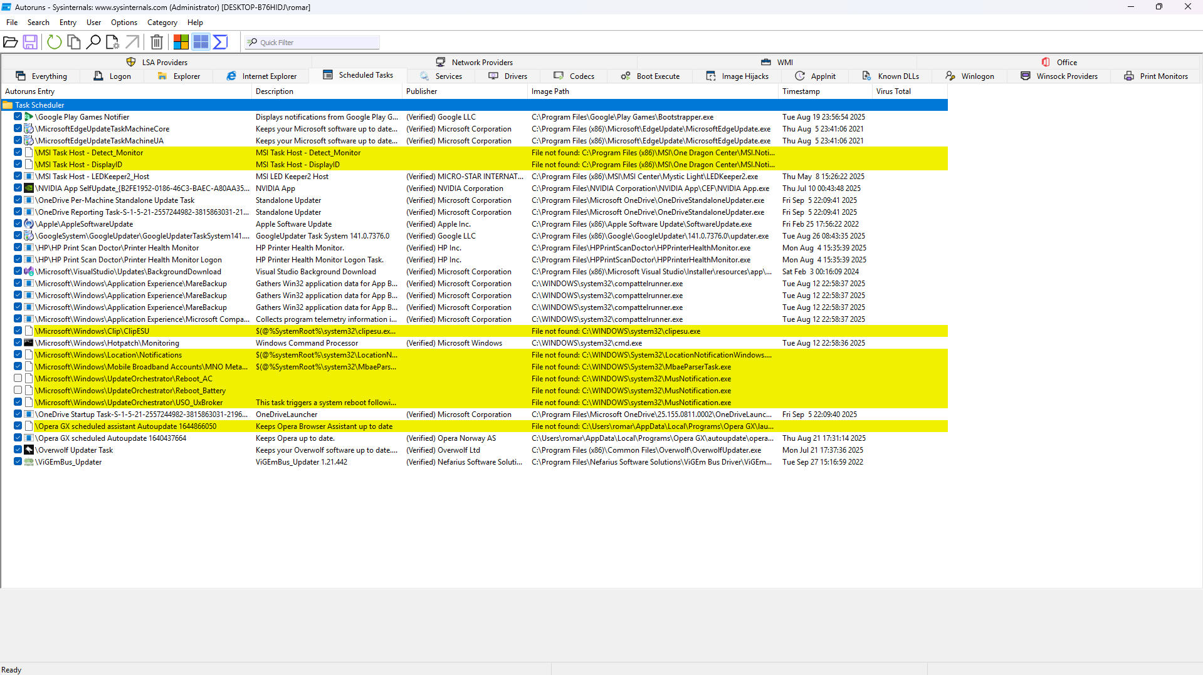
Task: Click the GoogleUpdaterTaskSystem entry icon
Action: click(29, 236)
